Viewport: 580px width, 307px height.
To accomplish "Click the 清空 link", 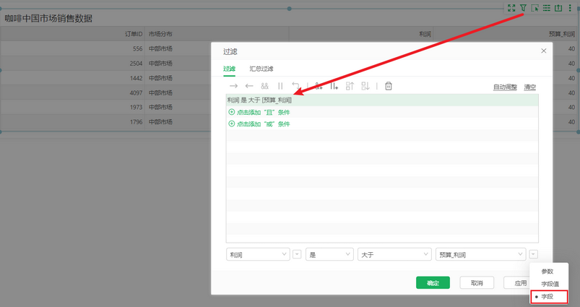I will [530, 87].
